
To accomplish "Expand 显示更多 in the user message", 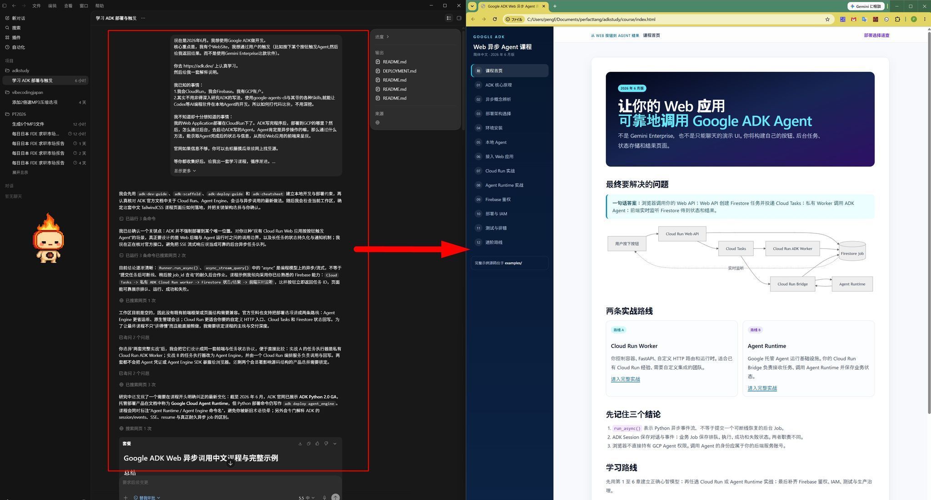I will coord(185,171).
